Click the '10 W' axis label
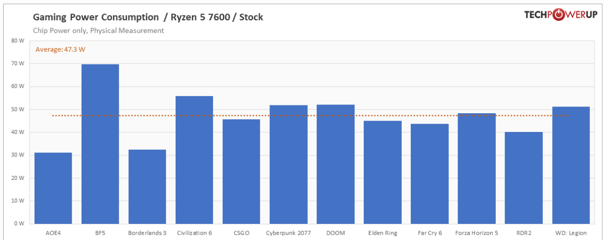Image resolution: width=604 pixels, height=240 pixels. (x=18, y=200)
